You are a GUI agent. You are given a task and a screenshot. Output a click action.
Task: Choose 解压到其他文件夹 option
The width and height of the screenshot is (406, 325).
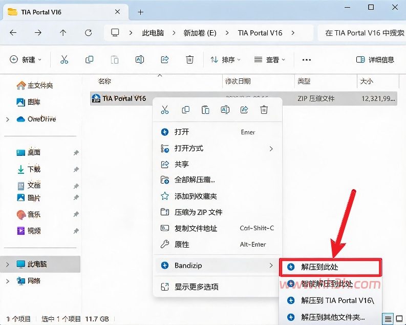pos(331,317)
